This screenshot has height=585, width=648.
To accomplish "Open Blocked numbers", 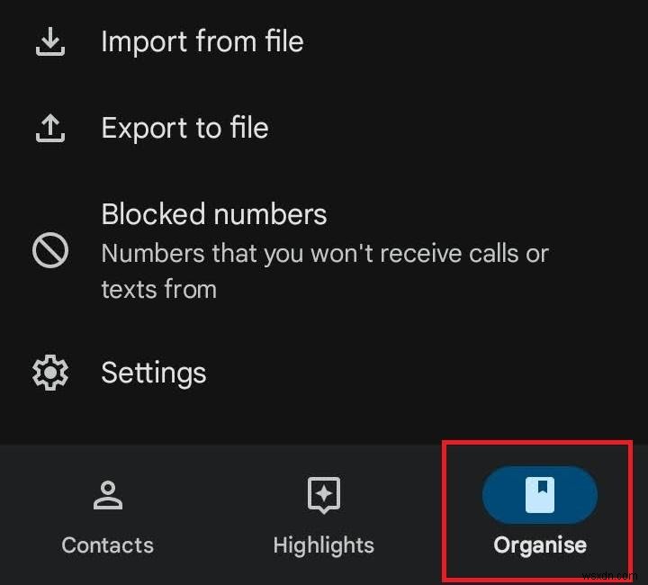I will point(214,214).
